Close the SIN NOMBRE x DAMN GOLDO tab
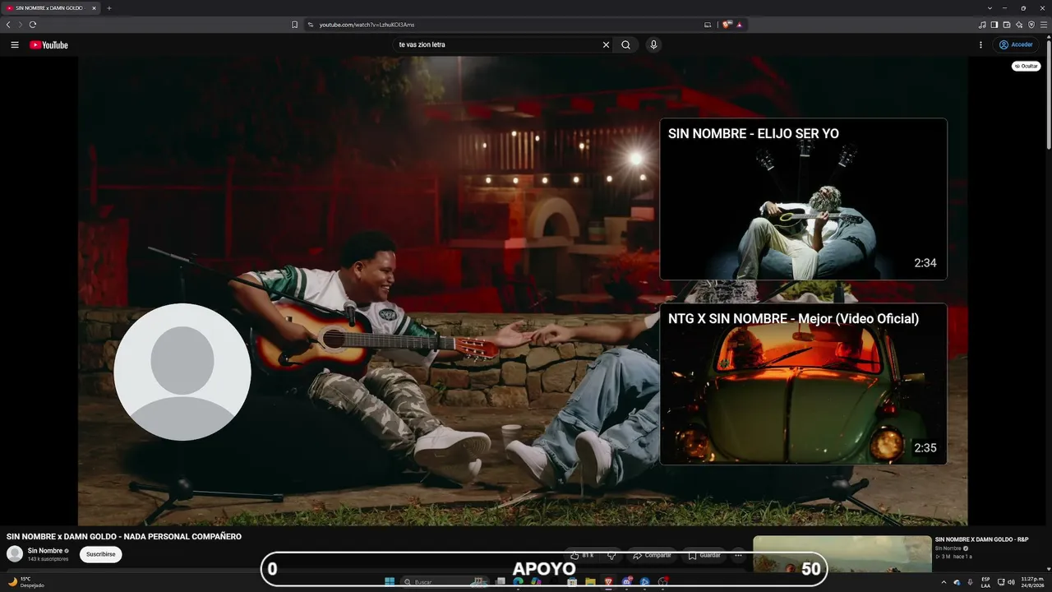Viewport: 1052px width, 592px height. pos(94,8)
